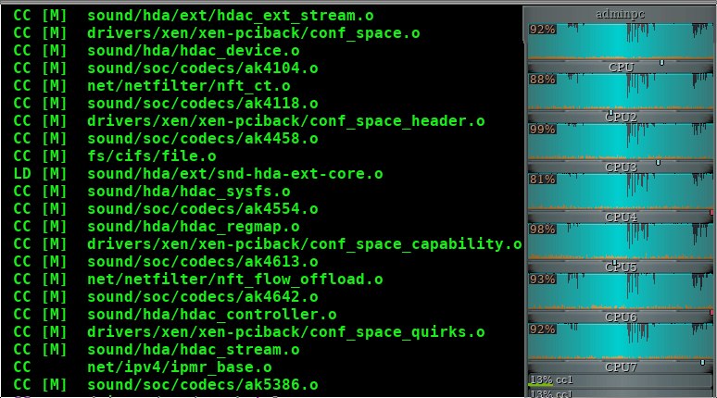
Task: Click net/netfilter/nft_flow_offload.o line
Action: (198, 280)
